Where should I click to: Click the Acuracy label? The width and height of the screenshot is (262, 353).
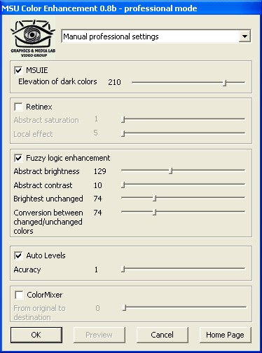[27, 269]
